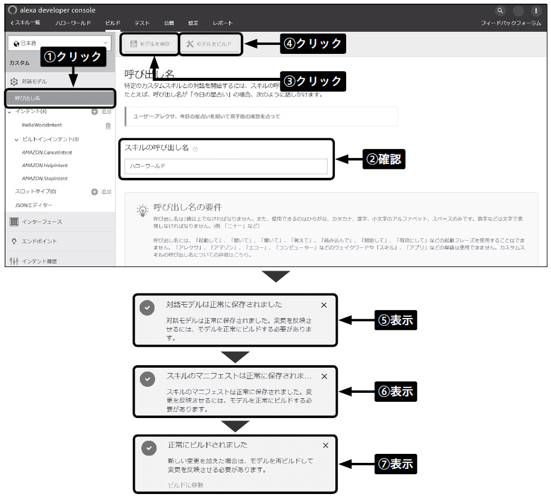Screen dimensions: 551x497
Task: Click the 呼び出し名の要件 heading
Action: [x=187, y=207]
